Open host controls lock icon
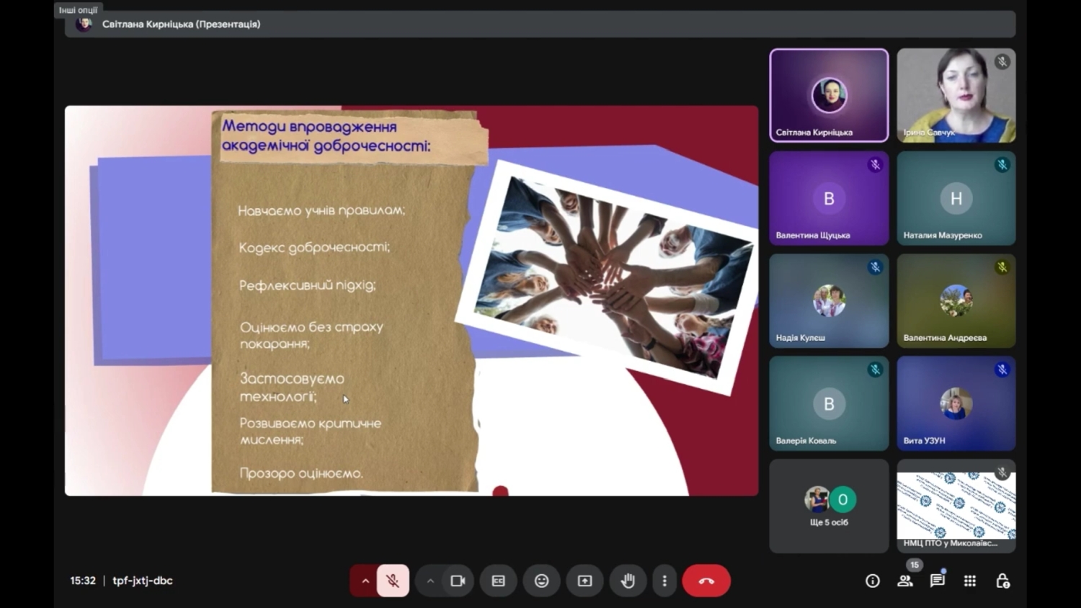The image size is (1081, 608). tap(1002, 581)
